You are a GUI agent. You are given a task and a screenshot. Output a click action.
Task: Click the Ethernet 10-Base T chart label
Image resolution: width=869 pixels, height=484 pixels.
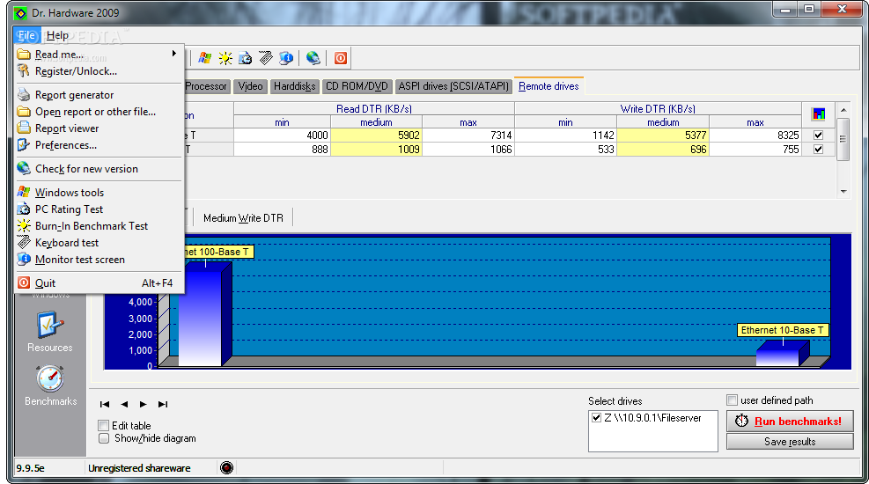point(782,330)
